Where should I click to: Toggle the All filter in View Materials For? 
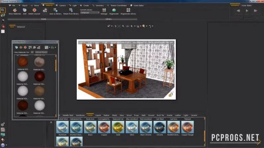32,52
